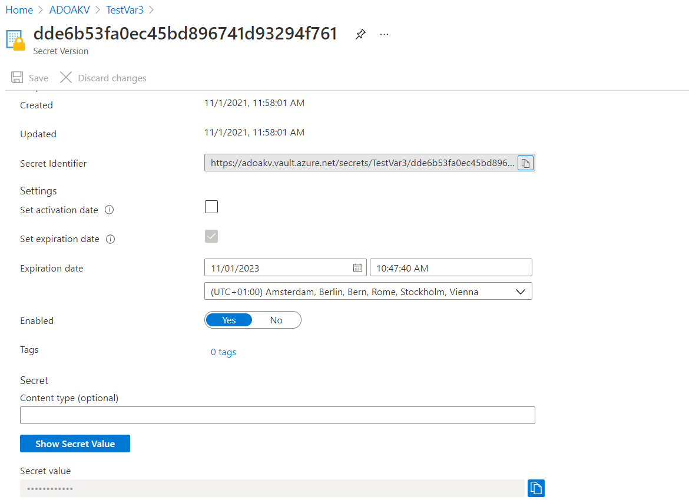Uncheck the Set expiration date checkbox

pyautogui.click(x=211, y=236)
